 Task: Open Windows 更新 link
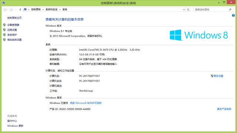coord(15,126)
